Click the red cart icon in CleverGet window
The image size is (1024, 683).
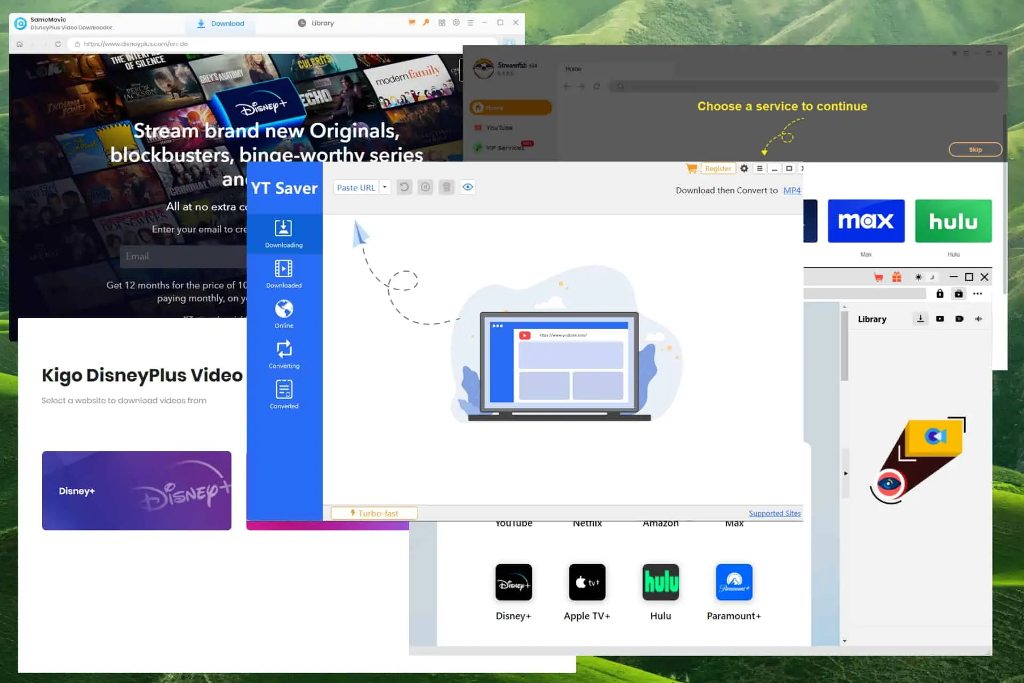[878, 277]
